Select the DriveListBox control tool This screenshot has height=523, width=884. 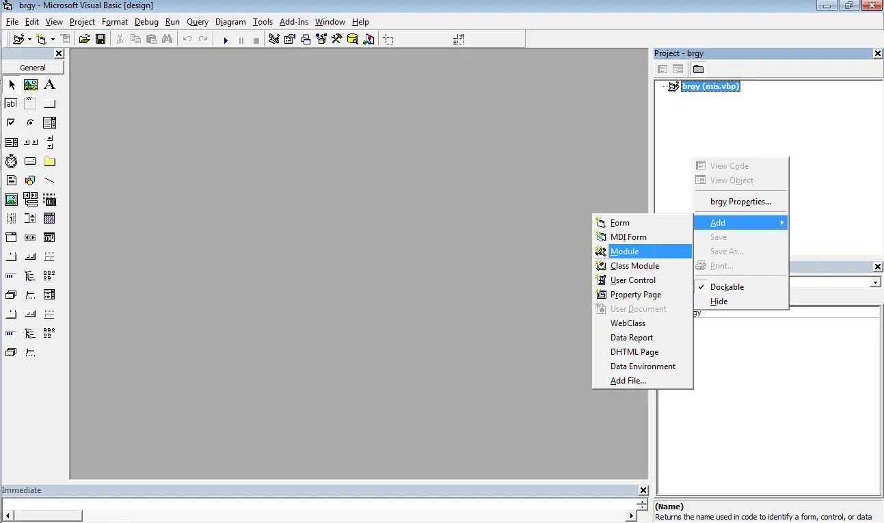[x=31, y=161]
